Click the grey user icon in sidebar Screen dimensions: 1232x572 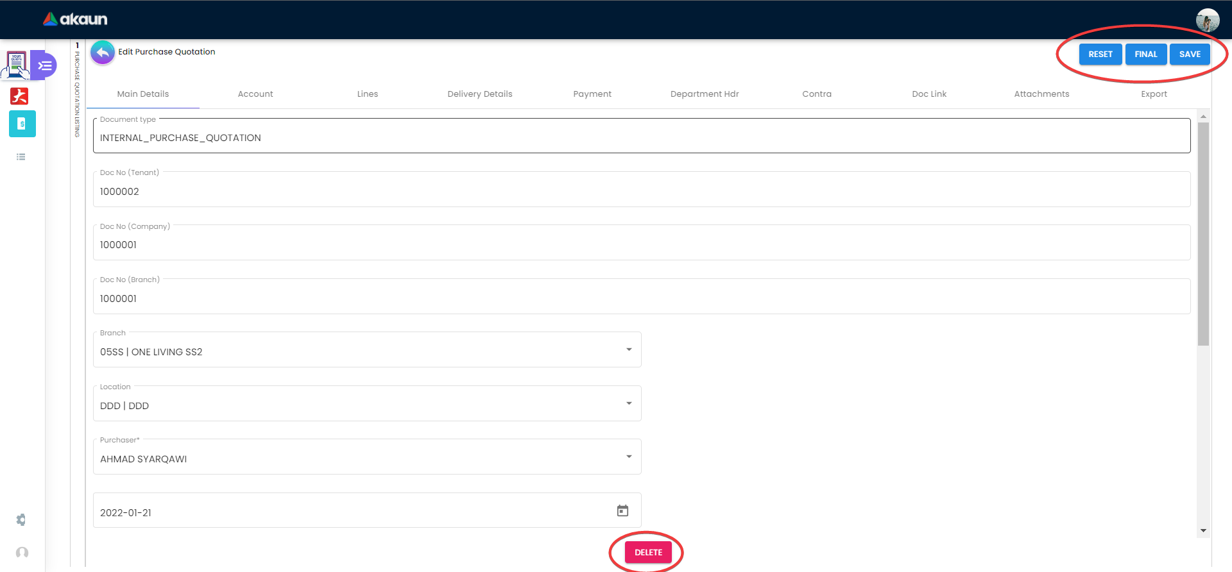tap(22, 553)
